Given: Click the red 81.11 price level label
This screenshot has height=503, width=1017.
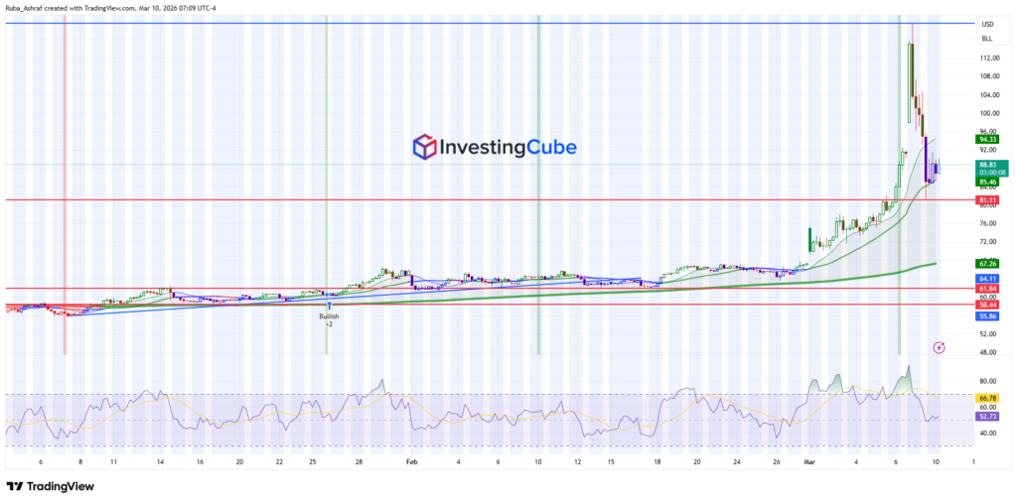Looking at the screenshot, I should (987, 200).
